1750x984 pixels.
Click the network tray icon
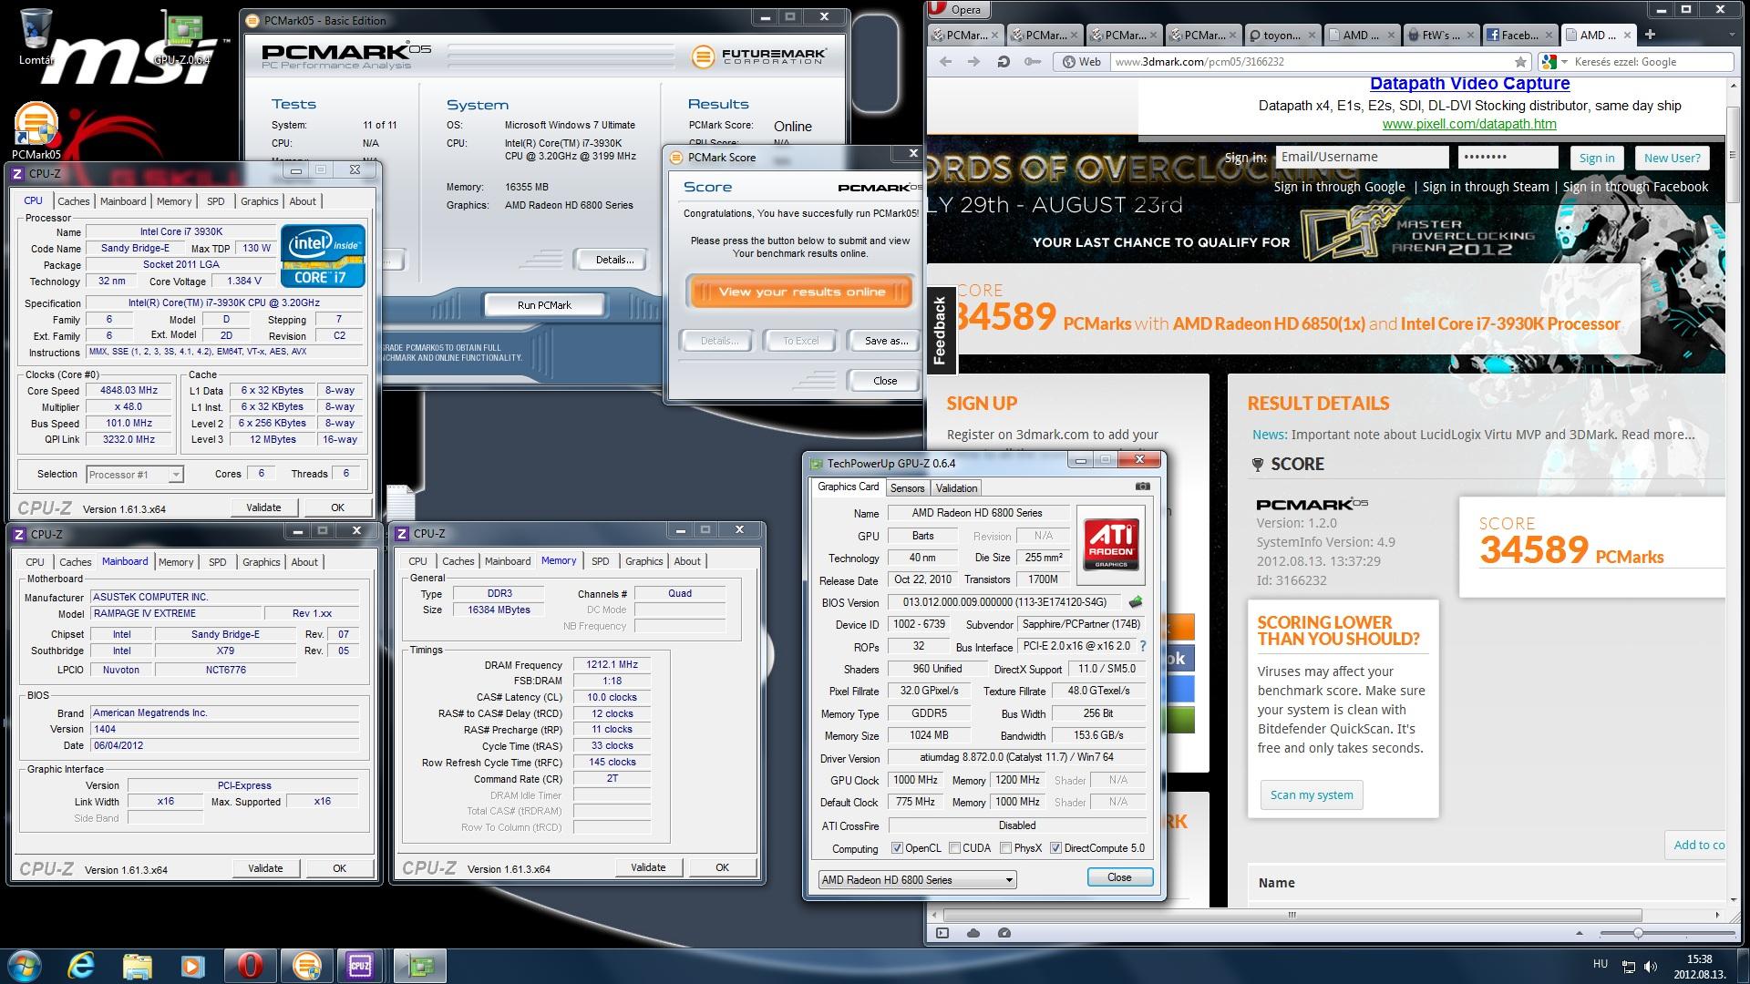[x=1629, y=967]
